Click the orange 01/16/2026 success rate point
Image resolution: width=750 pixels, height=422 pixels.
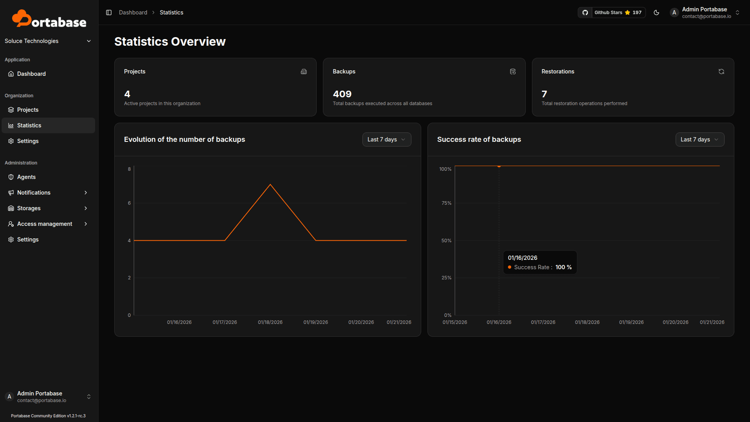(499, 166)
